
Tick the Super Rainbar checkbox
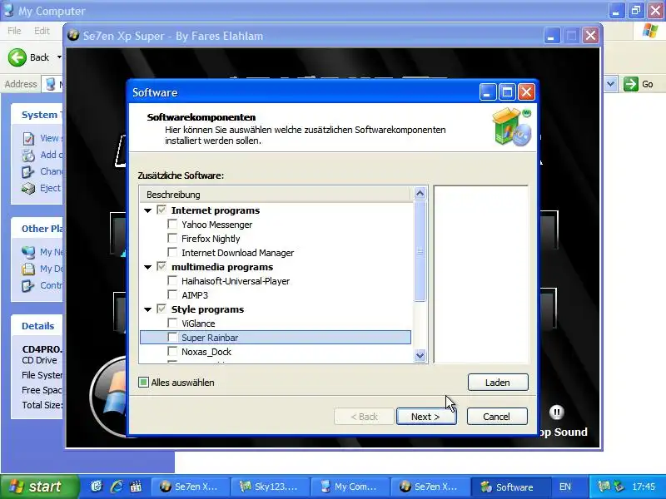[172, 338]
